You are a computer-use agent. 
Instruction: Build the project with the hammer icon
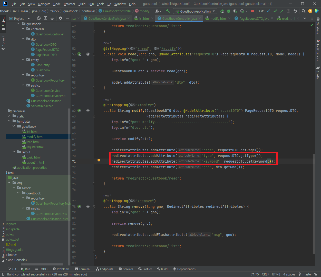tap(168, 11)
